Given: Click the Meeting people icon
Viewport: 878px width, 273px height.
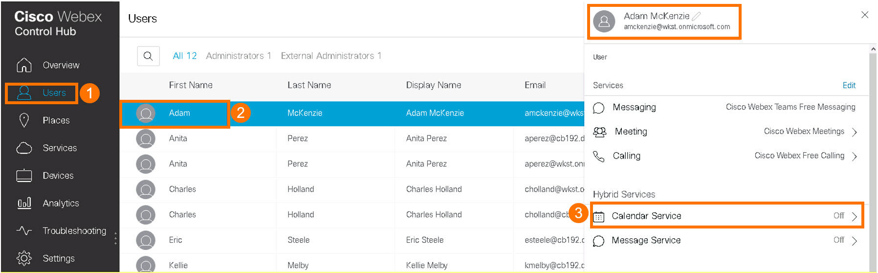Looking at the screenshot, I should (599, 132).
